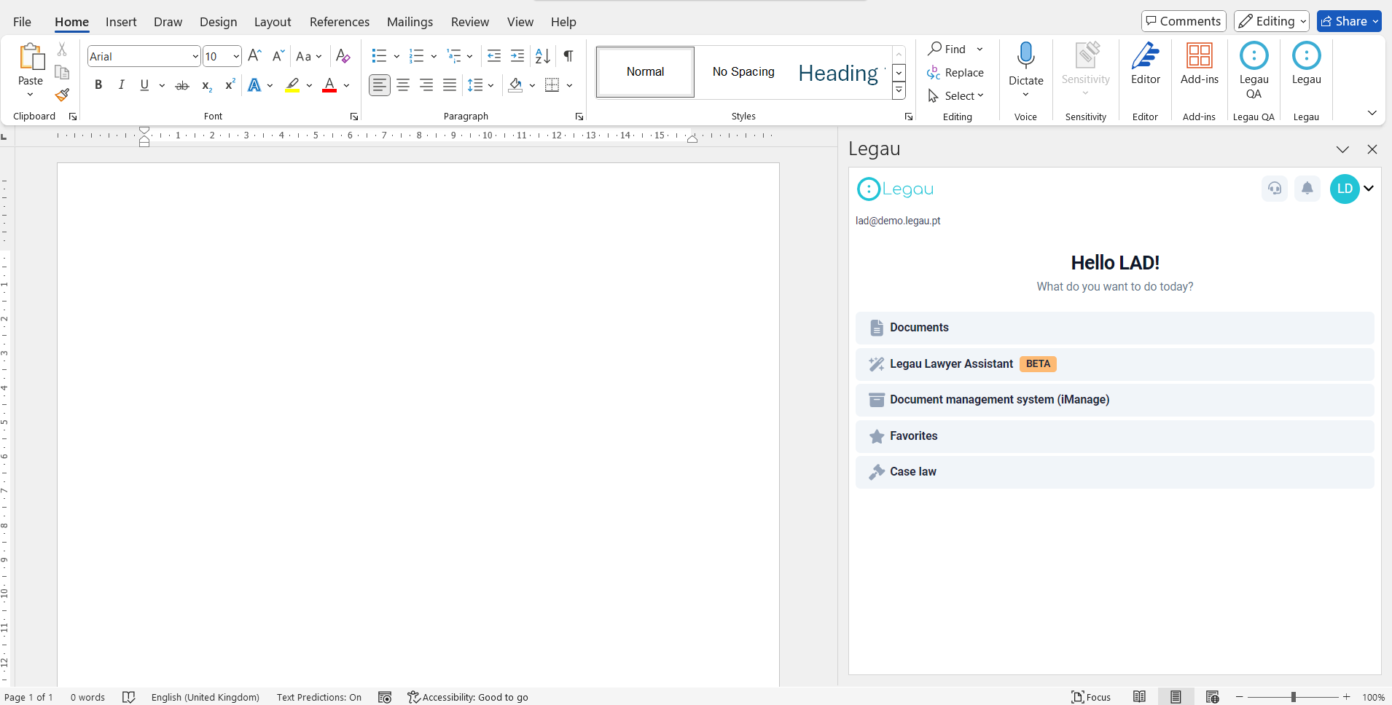
Task: Click the Format Painter brush icon
Action: point(63,95)
